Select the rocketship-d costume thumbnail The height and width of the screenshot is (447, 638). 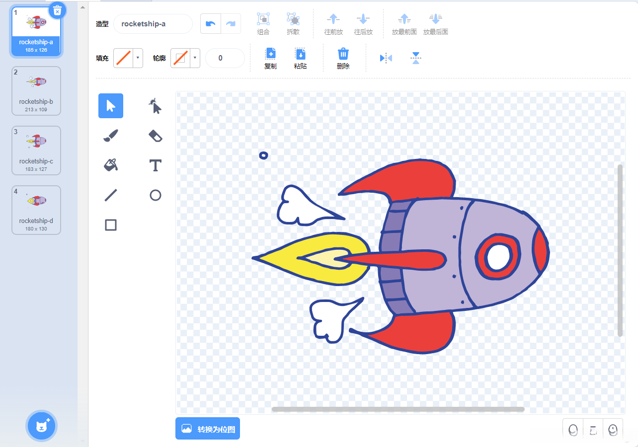pyautogui.click(x=36, y=210)
